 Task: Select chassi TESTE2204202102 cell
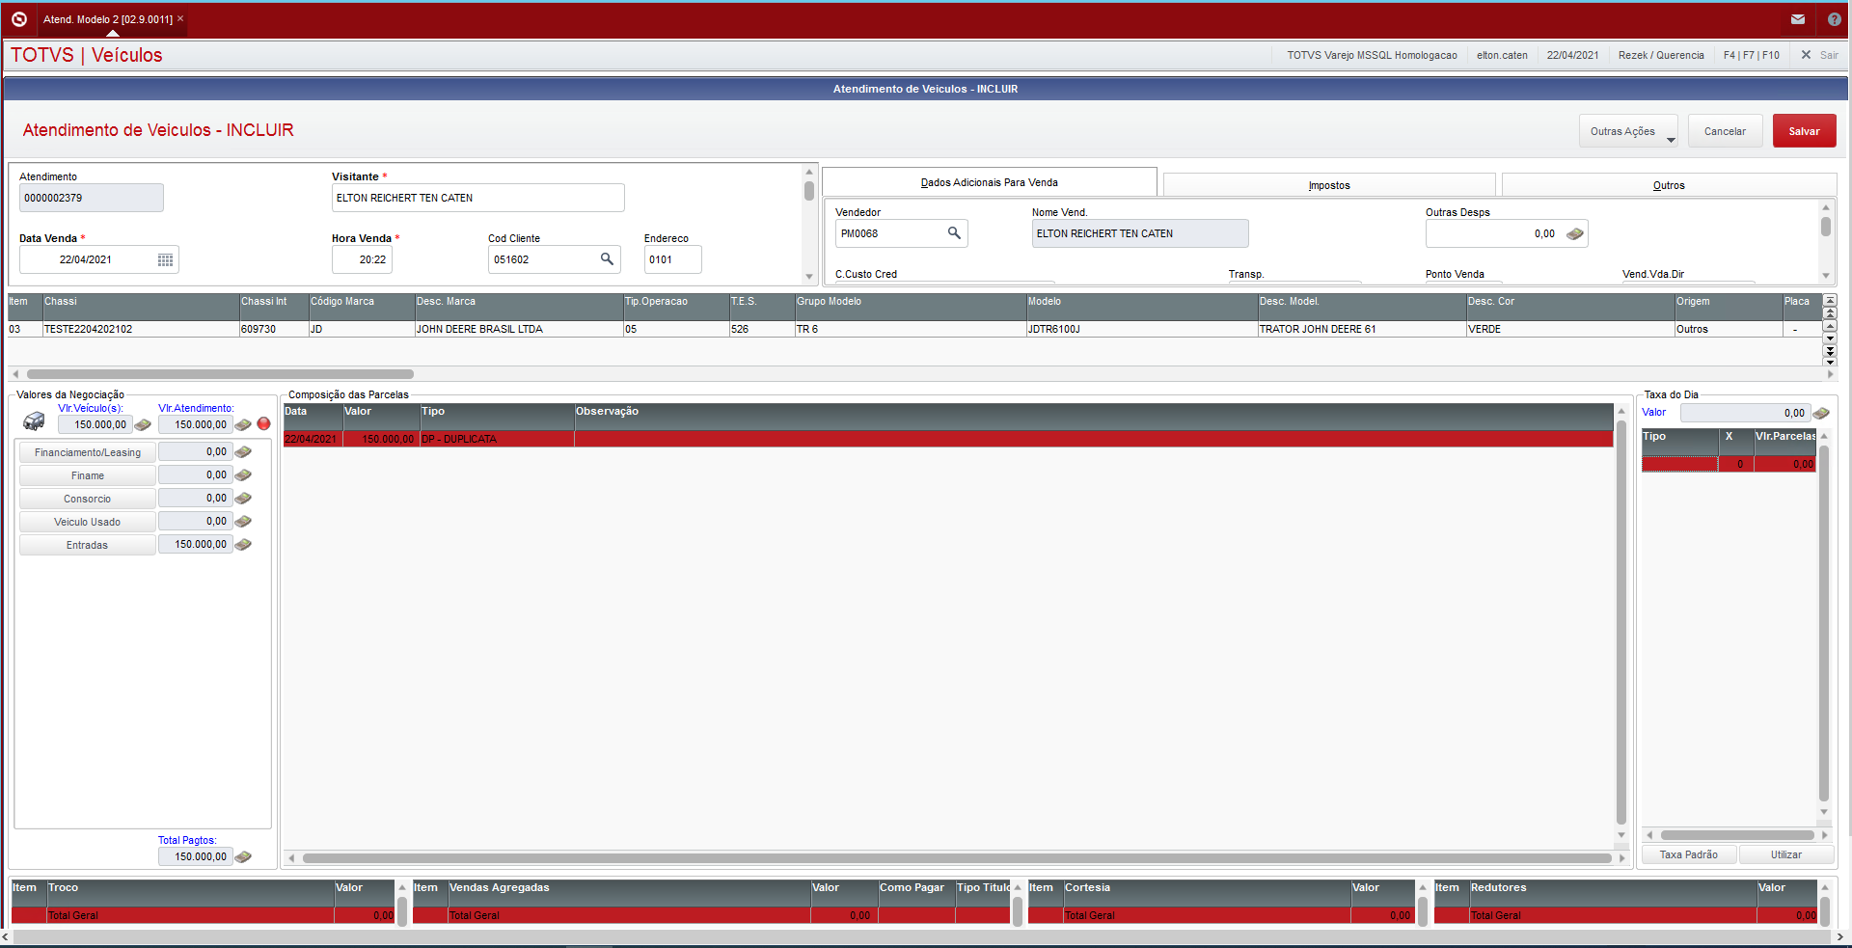click(x=141, y=329)
